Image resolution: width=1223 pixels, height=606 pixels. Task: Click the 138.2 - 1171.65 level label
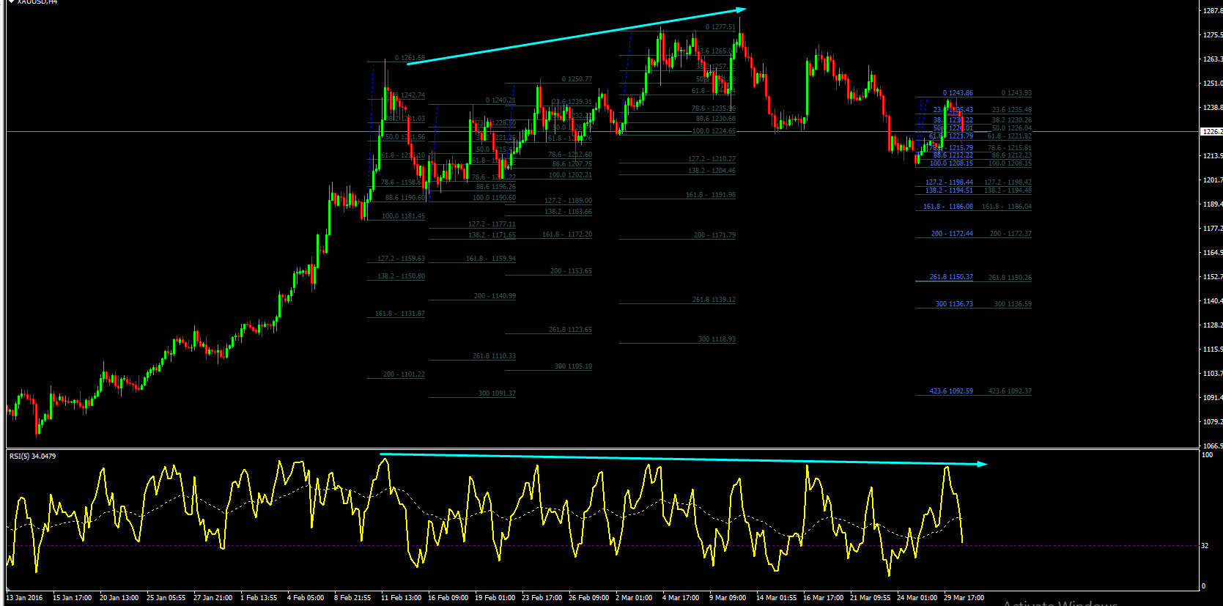pos(492,235)
